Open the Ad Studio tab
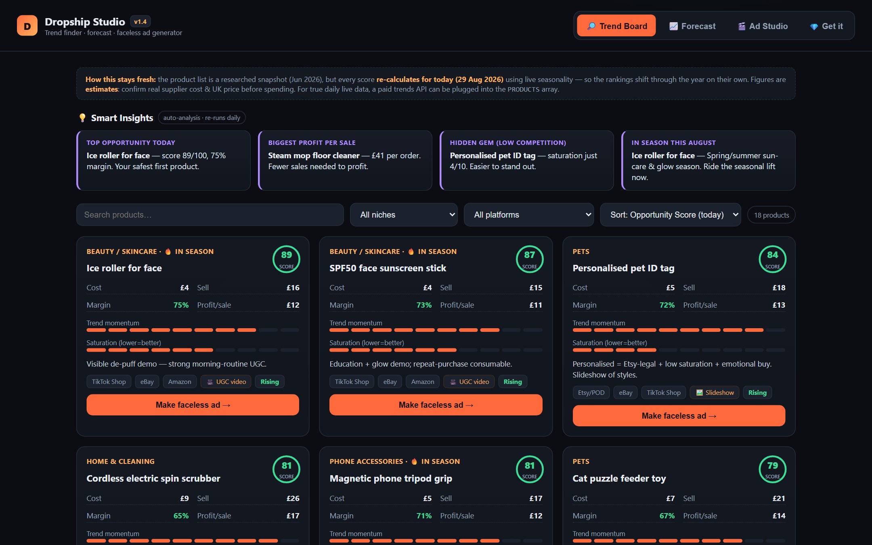This screenshot has height=545, width=872. click(763, 26)
